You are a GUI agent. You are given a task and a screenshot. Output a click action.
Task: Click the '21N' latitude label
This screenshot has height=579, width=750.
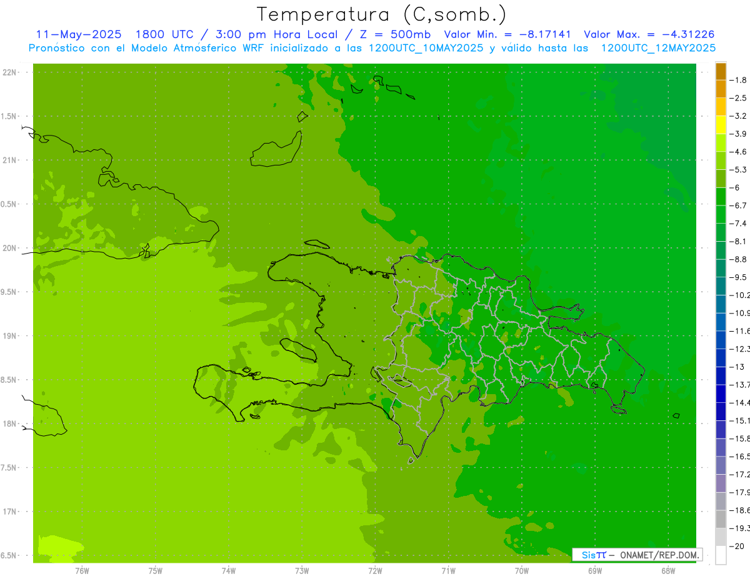[x=9, y=160]
